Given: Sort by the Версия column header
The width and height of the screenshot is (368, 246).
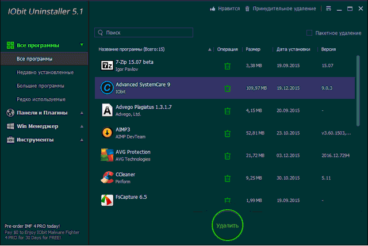Looking at the screenshot, I should 328,49.
